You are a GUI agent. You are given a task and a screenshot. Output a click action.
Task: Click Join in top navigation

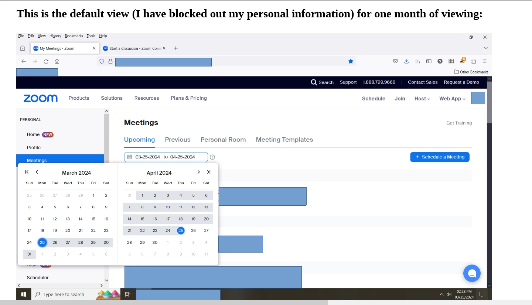[x=400, y=99]
